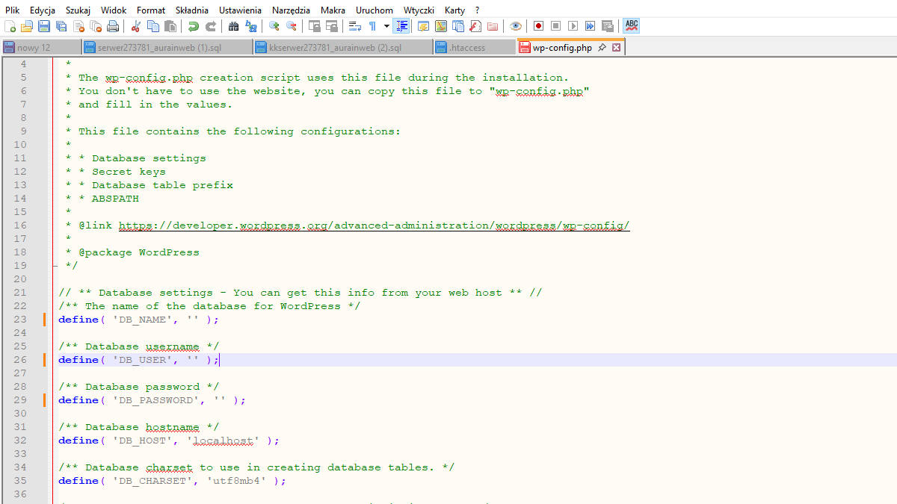Place cursor in the DB_NAME define line
The height and width of the screenshot is (504, 897).
pos(138,320)
